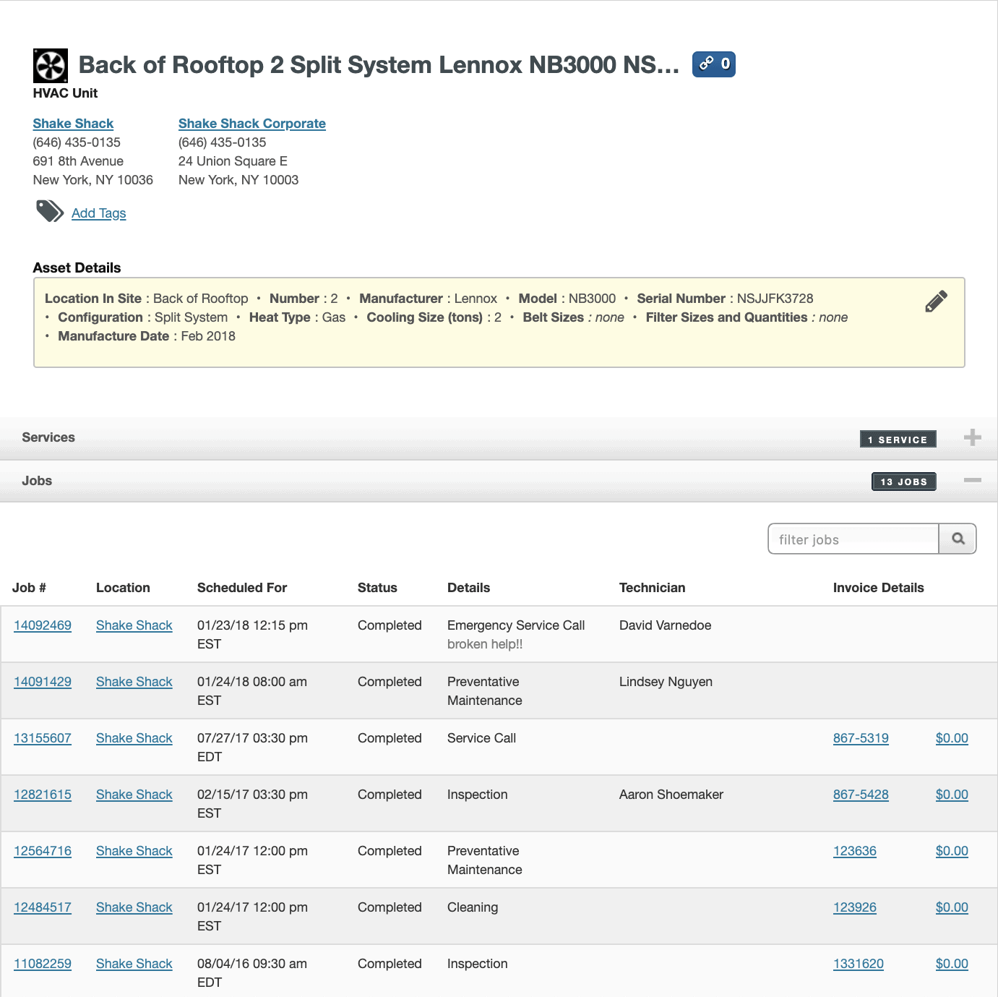Screen dimensions: 998x997
Task: Open job 14091429
Action: pos(43,682)
